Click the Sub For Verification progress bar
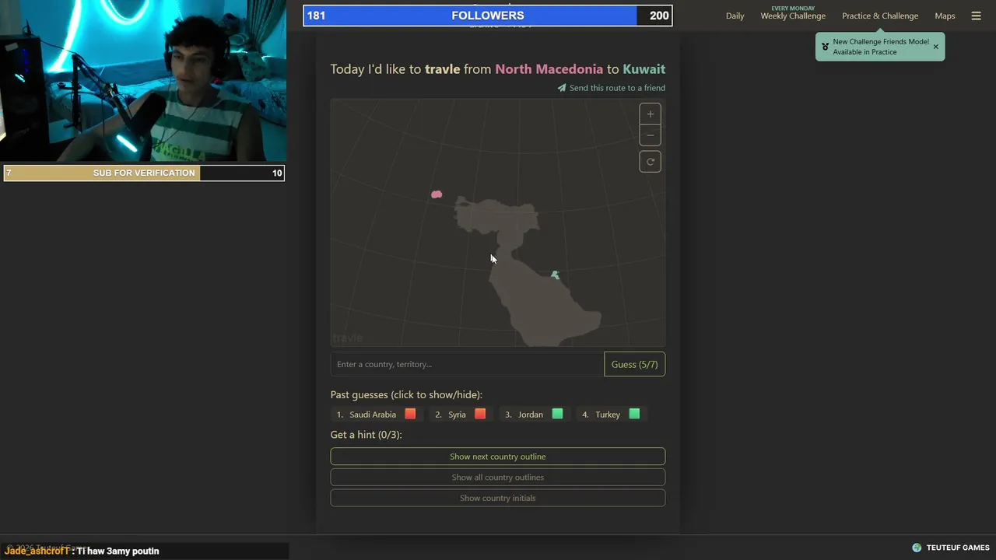The image size is (996, 560). point(144,173)
